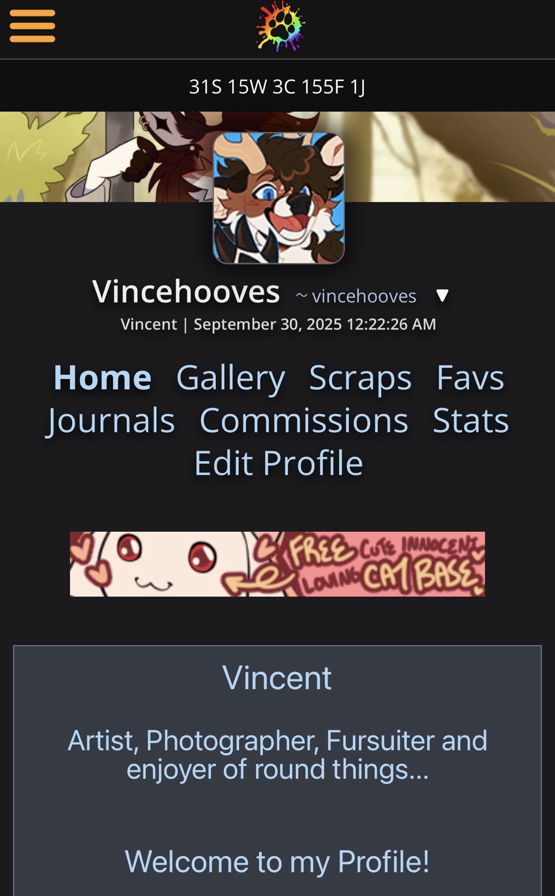Open the Vincehooves avatar picture

[279, 198]
